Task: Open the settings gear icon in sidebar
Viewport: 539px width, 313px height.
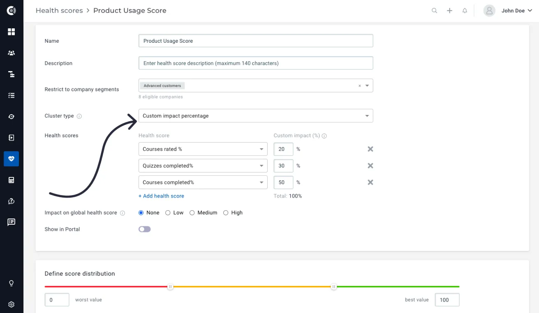Action: pyautogui.click(x=12, y=304)
